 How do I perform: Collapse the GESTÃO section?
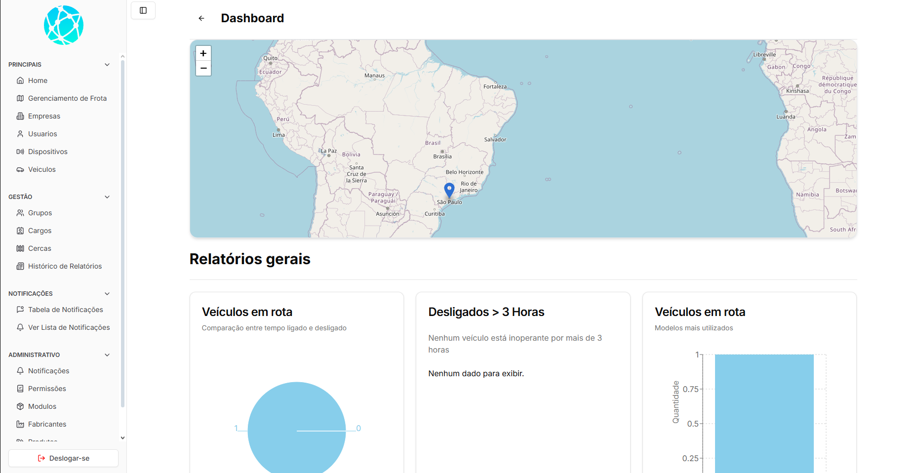click(107, 197)
